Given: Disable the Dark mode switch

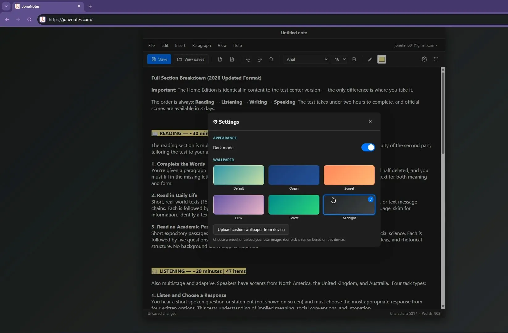Looking at the screenshot, I should [x=368, y=147].
